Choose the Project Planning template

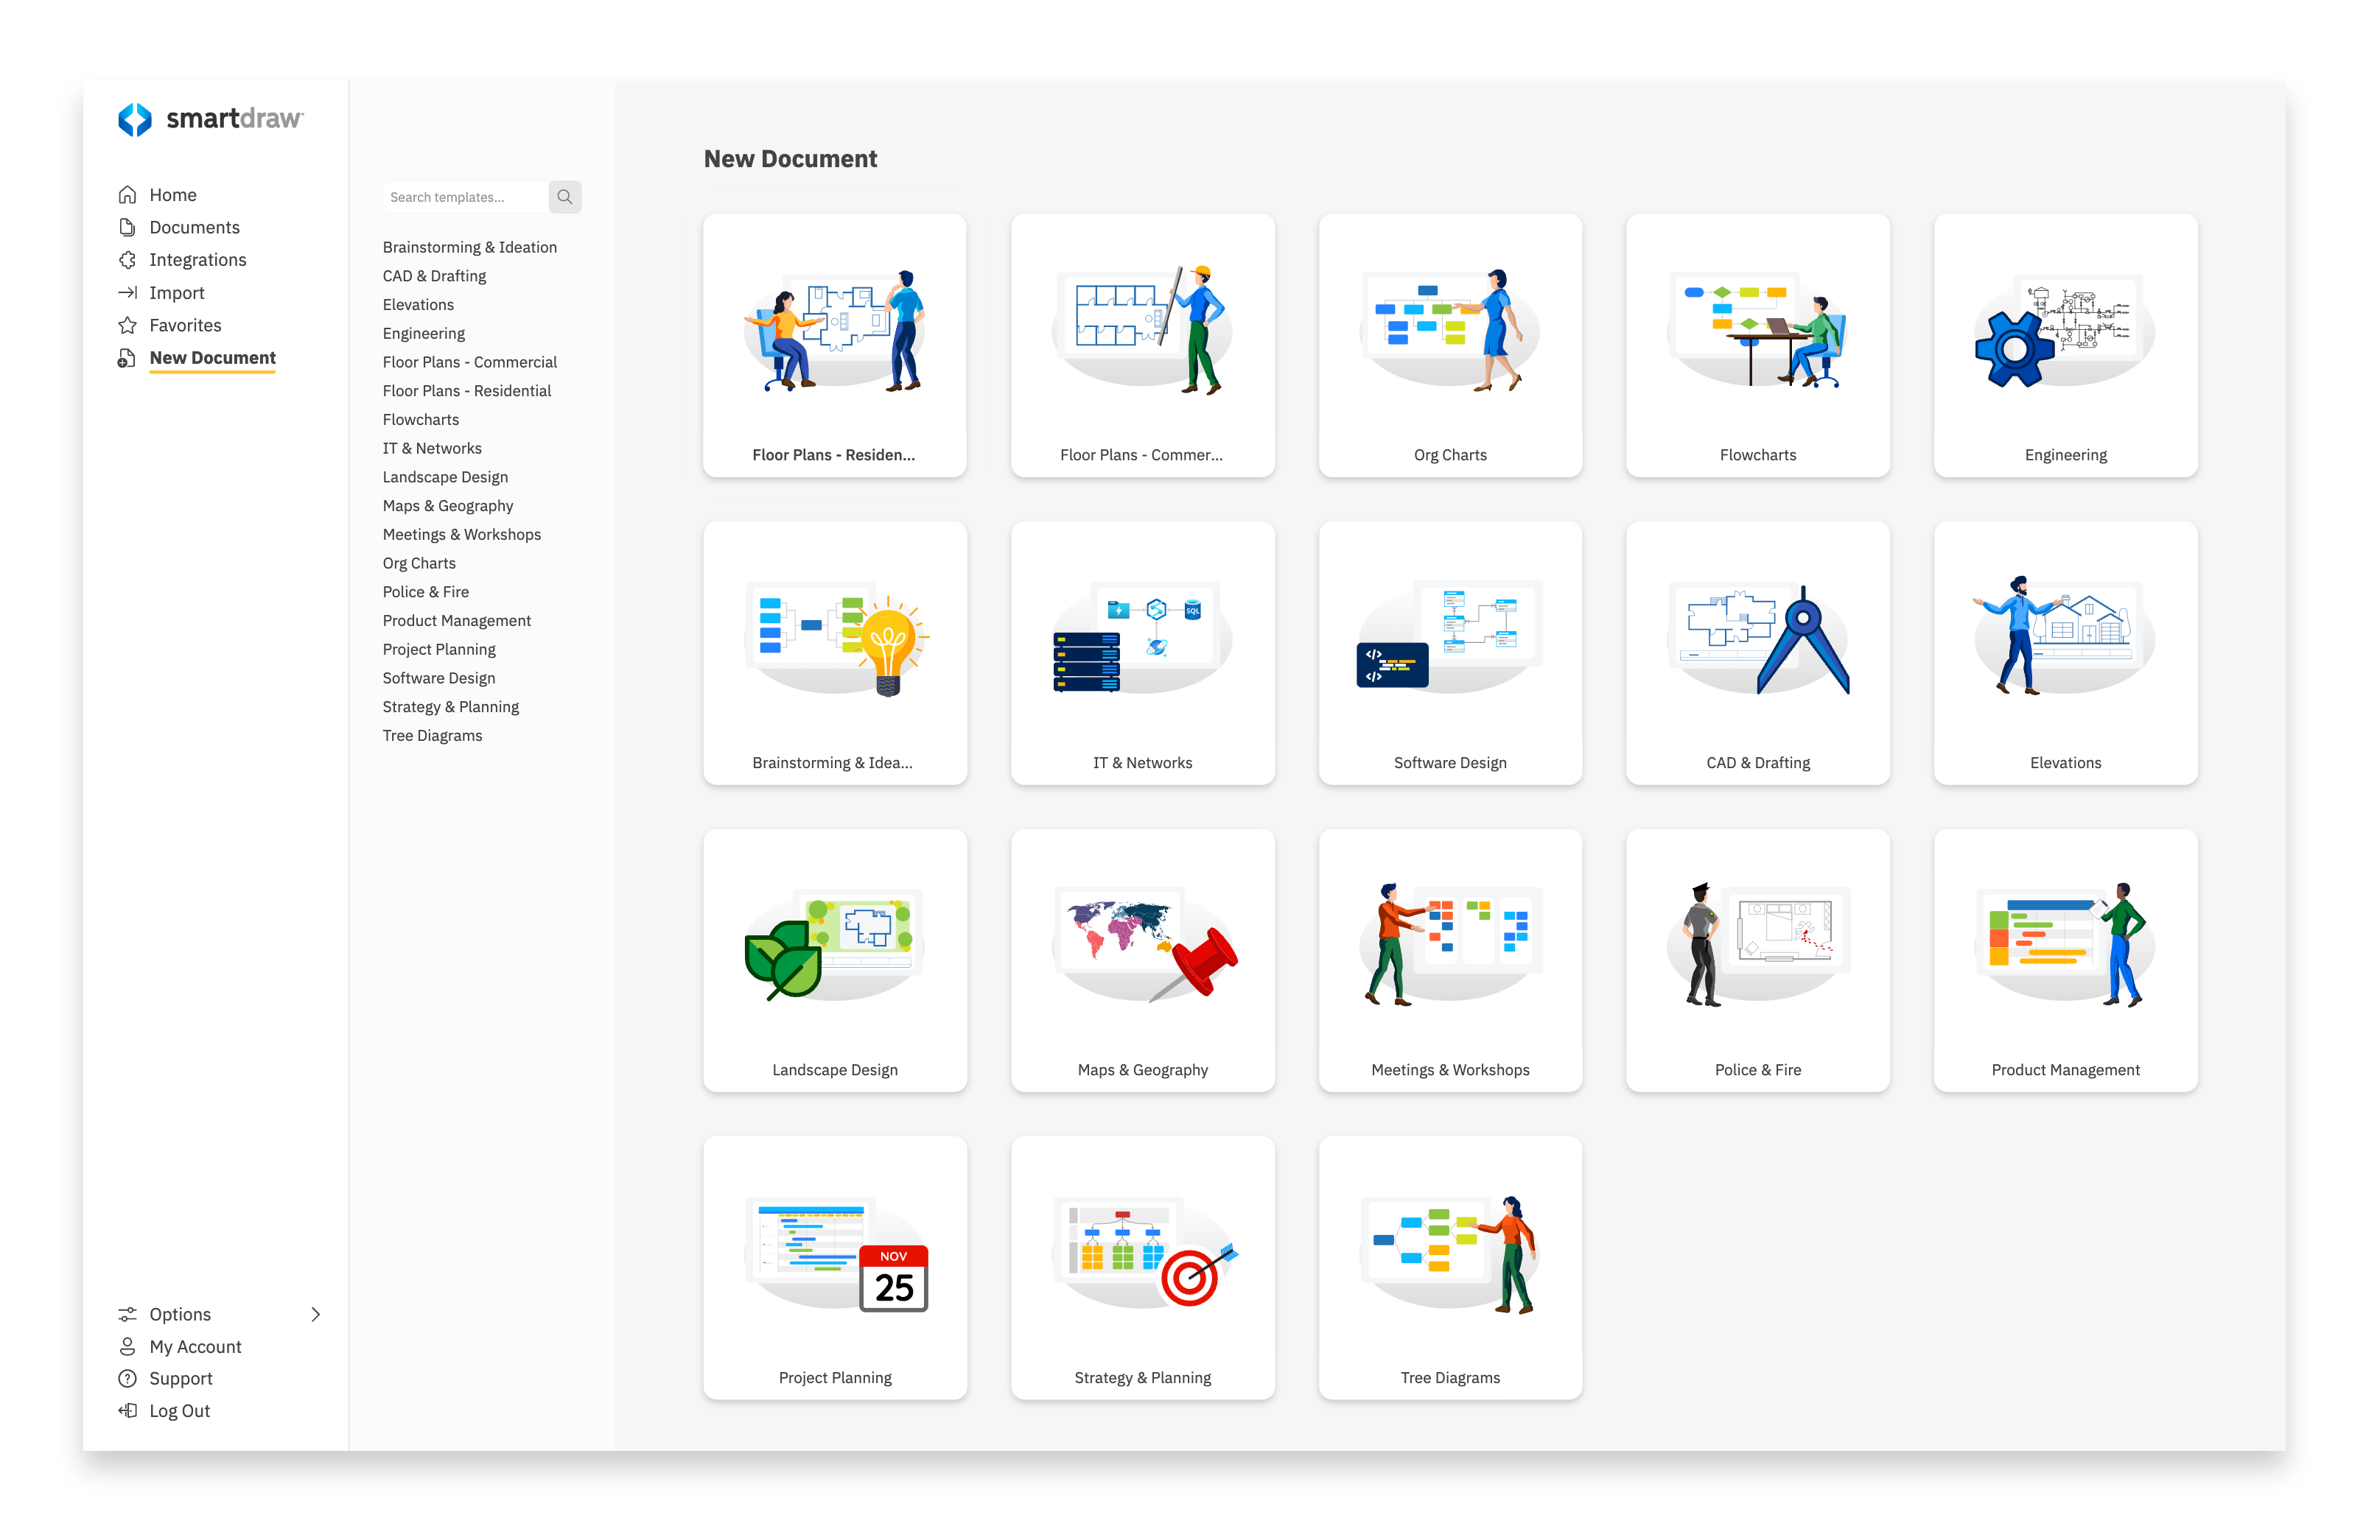pyautogui.click(x=835, y=1267)
